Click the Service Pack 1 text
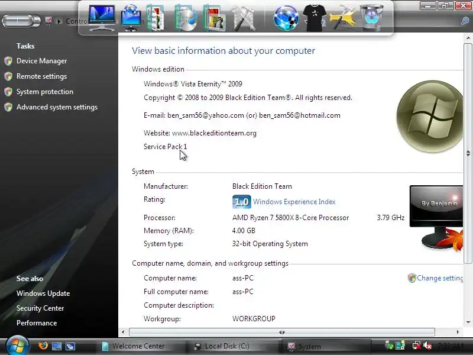This screenshot has width=473, height=355. [166, 147]
